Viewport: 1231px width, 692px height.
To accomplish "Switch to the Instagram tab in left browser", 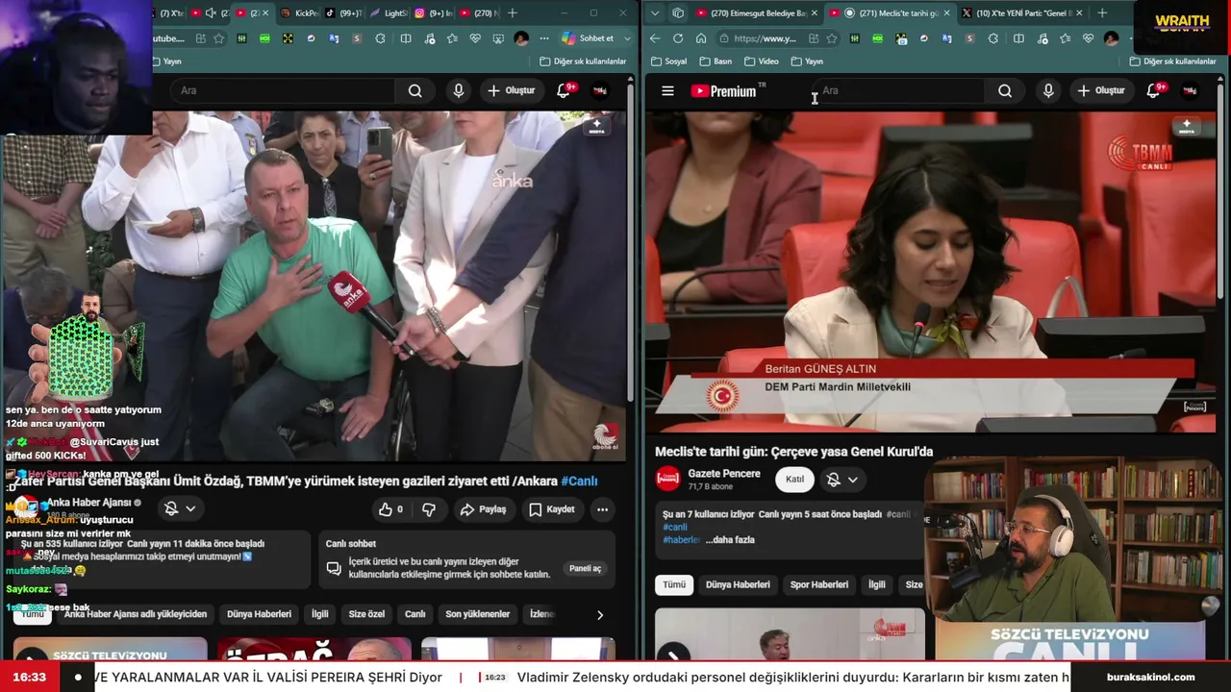I will 433,13.
